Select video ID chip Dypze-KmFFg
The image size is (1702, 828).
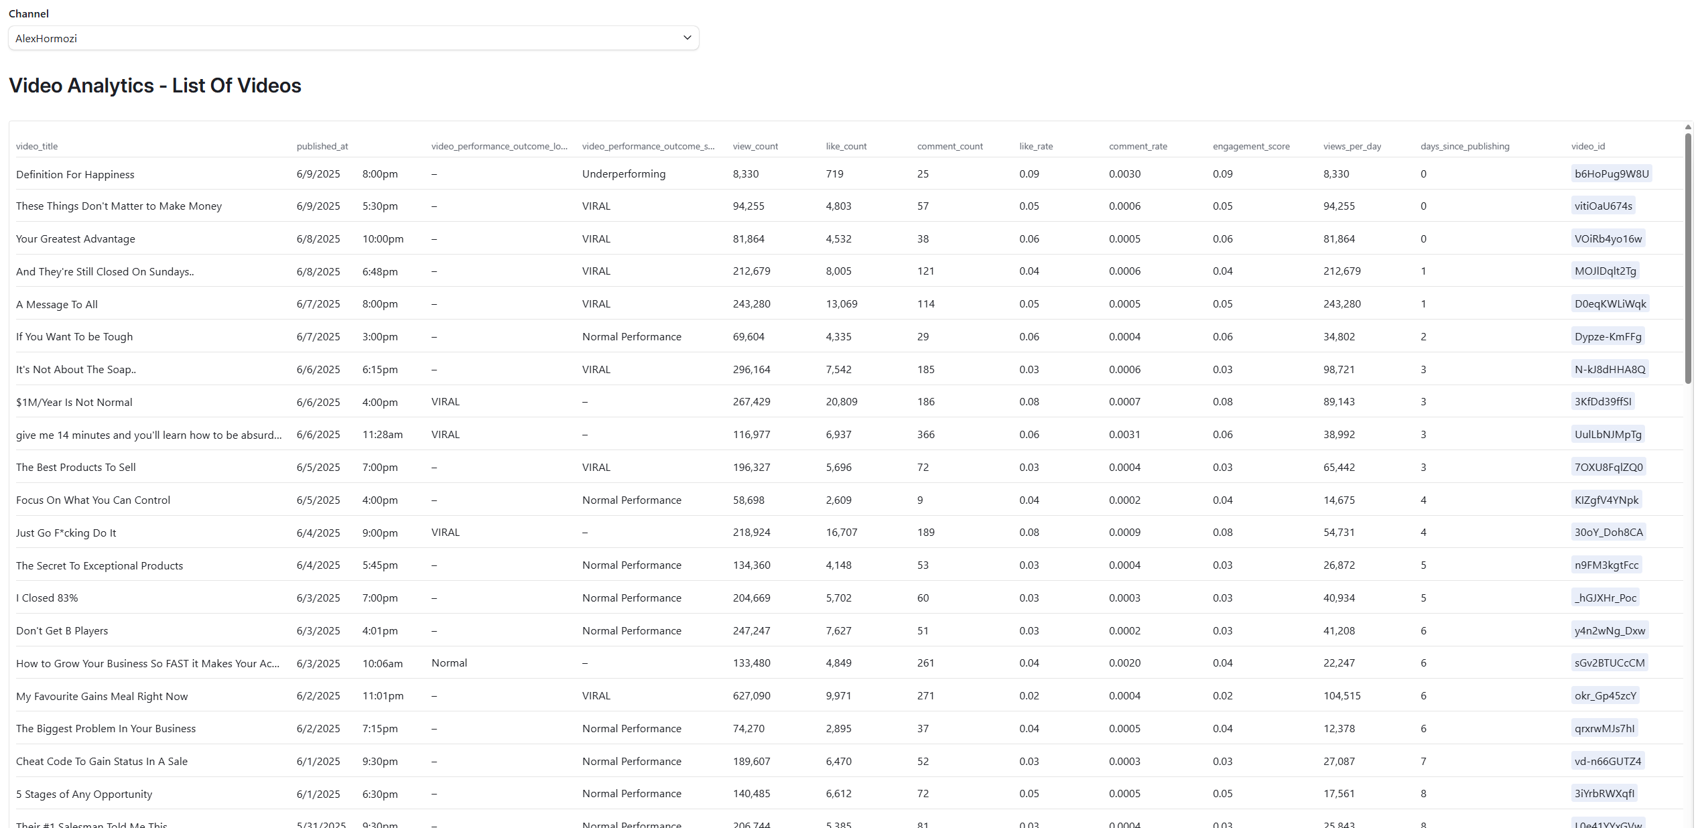(x=1608, y=336)
